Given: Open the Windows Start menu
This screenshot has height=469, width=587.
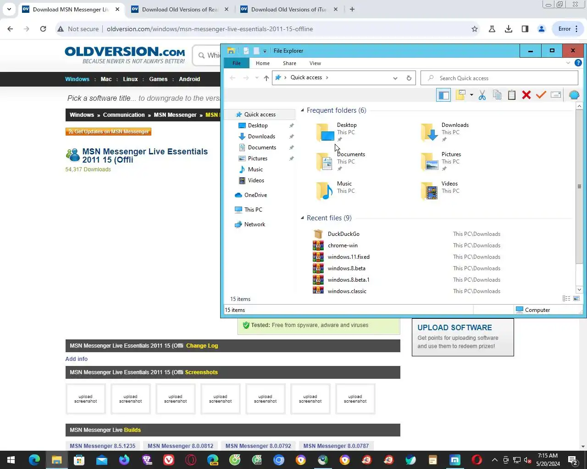Looking at the screenshot, I should coord(11,460).
